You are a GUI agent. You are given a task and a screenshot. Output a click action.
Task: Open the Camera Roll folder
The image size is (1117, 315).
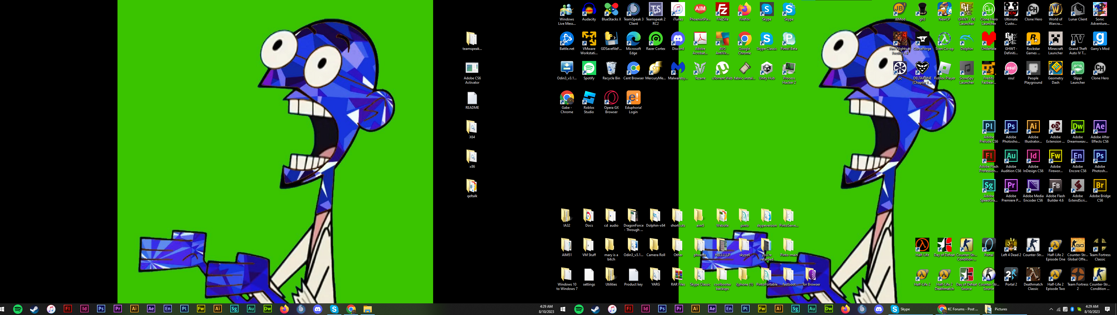(x=655, y=247)
